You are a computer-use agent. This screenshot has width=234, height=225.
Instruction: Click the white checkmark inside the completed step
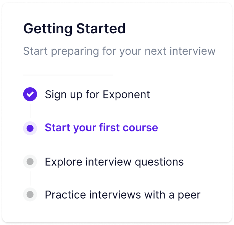(30, 94)
